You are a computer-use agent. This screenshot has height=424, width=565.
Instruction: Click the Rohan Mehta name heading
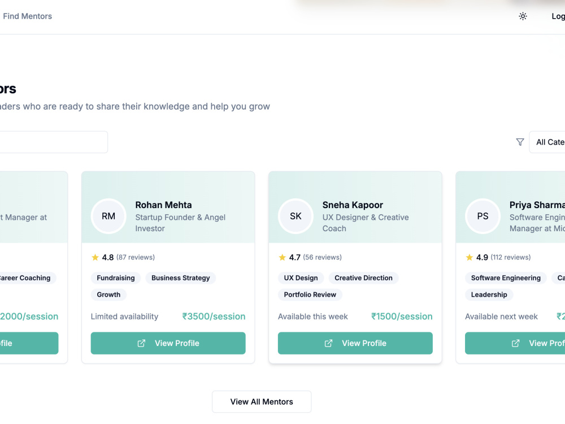click(164, 205)
